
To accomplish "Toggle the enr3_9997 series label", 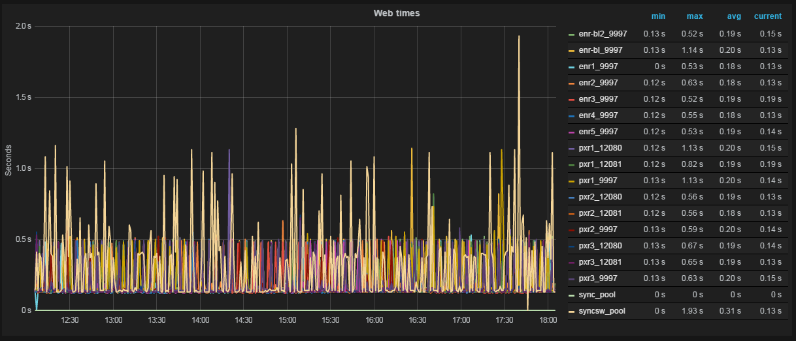I will tap(599, 99).
